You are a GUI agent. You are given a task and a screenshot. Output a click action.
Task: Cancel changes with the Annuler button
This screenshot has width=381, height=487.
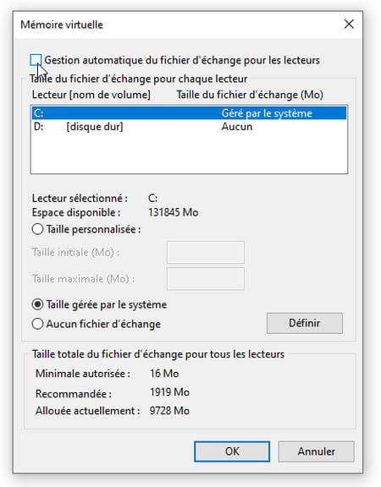[x=317, y=451]
